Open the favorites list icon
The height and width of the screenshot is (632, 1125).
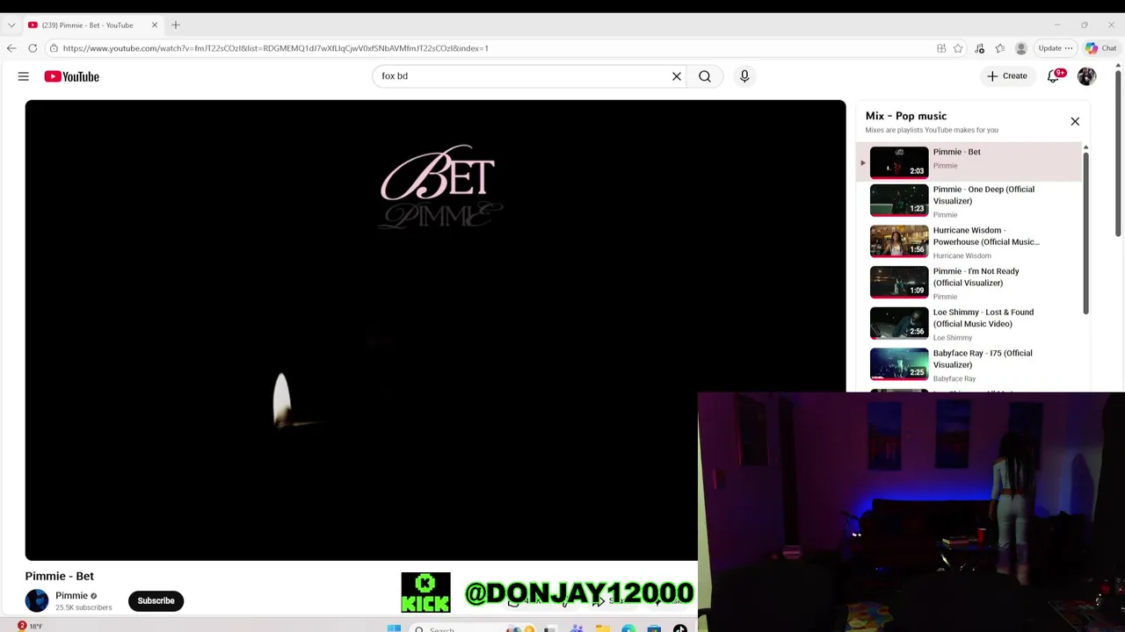point(1000,48)
